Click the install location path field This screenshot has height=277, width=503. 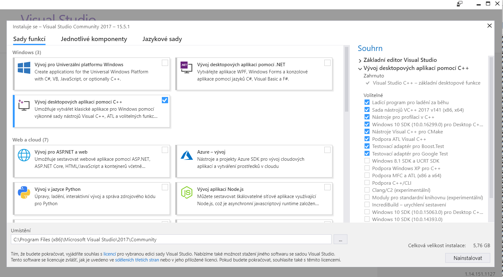pyautogui.click(x=171, y=239)
